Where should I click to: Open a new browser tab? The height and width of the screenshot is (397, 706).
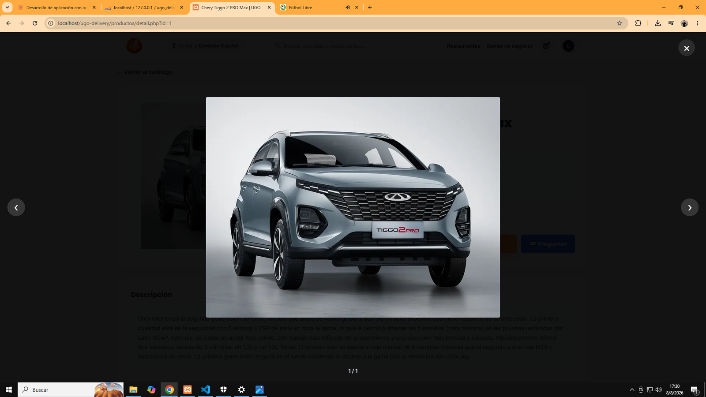tap(370, 7)
